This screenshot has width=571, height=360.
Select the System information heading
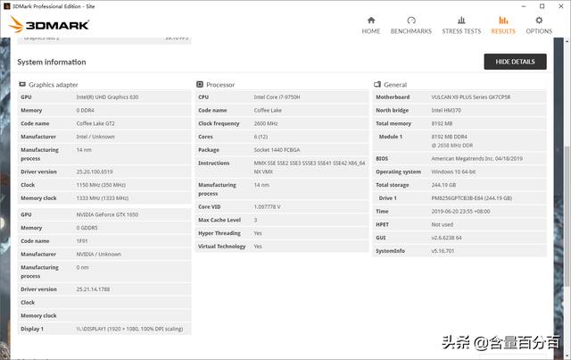[52, 62]
